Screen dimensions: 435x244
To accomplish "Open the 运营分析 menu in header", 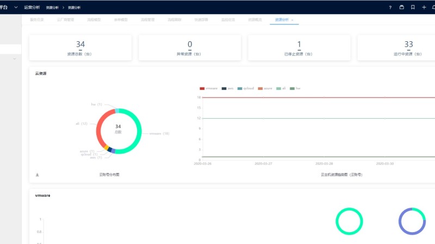I will [x=32, y=8].
